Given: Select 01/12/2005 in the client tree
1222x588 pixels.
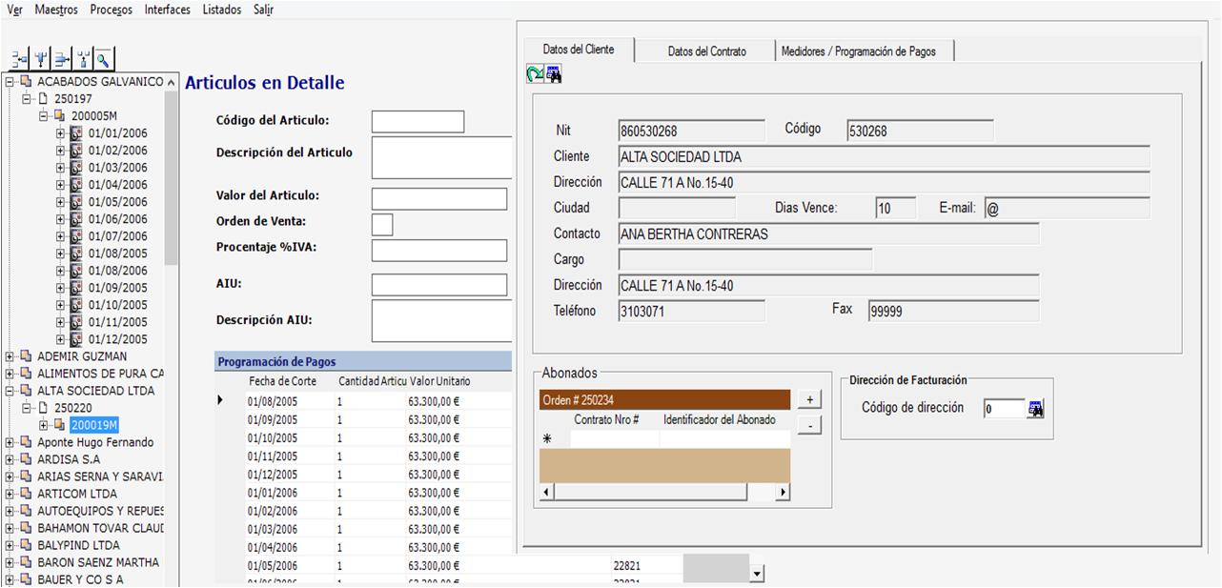Looking at the screenshot, I should tap(118, 339).
